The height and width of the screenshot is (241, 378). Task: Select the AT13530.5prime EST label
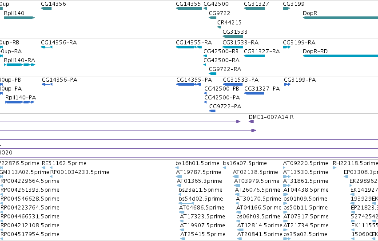tap(306, 172)
